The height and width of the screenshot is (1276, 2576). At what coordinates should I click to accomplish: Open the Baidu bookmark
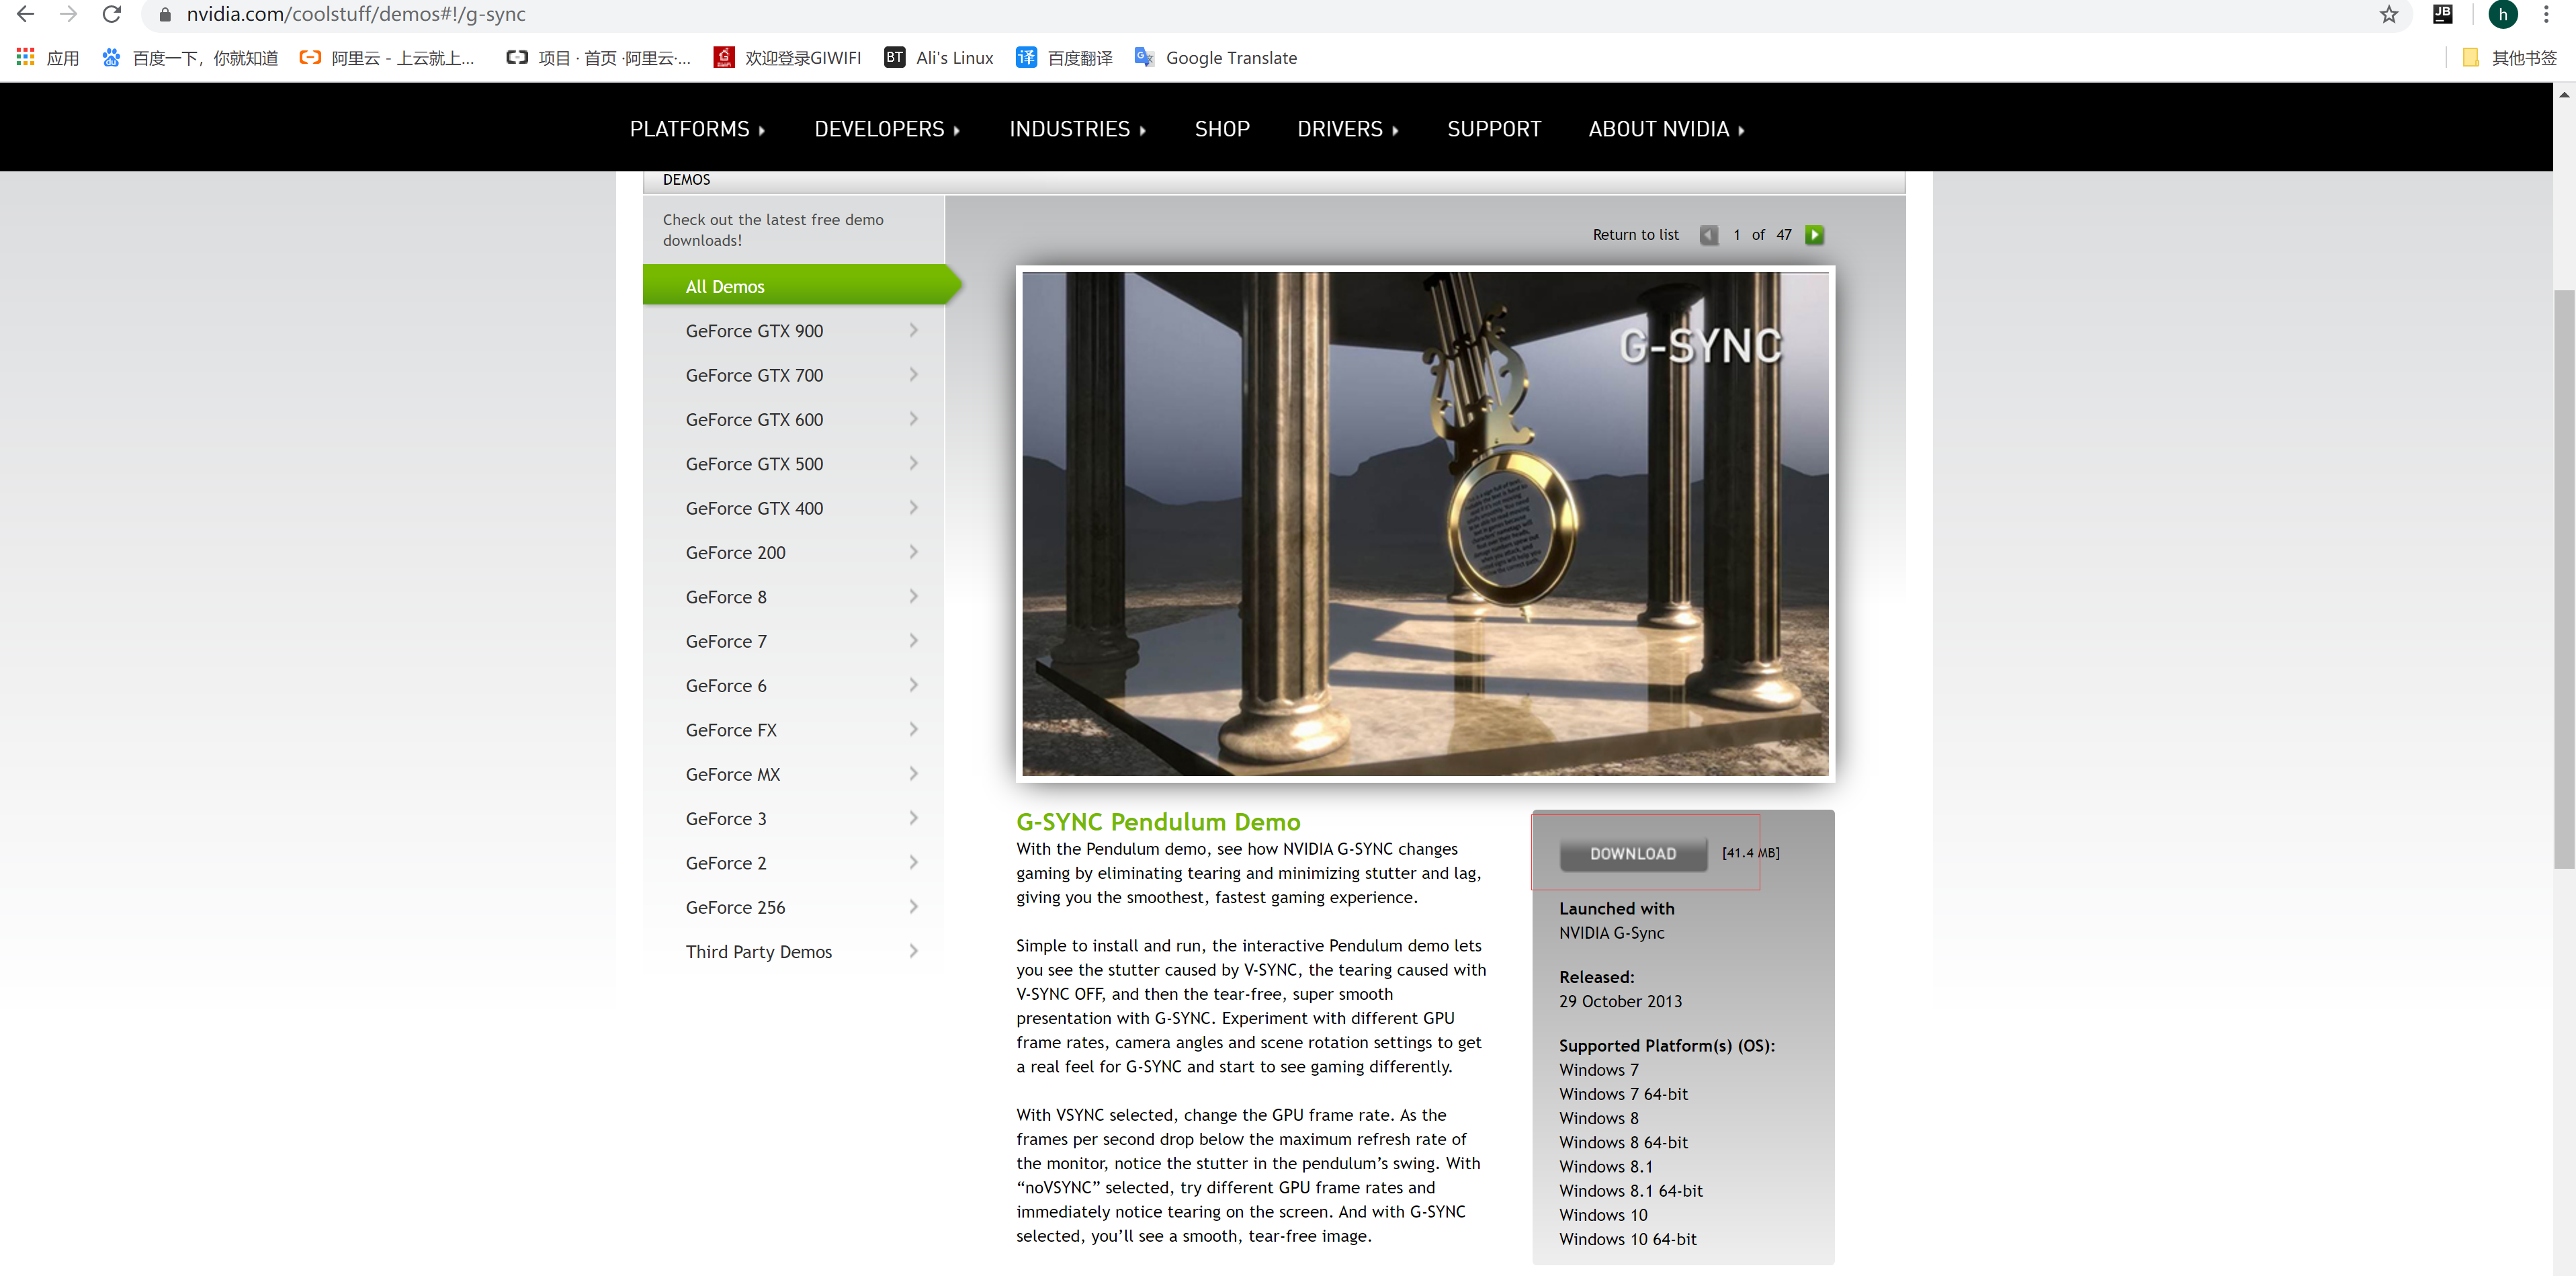[x=190, y=58]
